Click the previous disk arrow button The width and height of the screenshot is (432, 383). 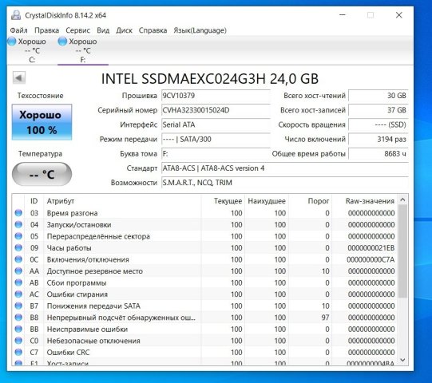click(x=19, y=78)
